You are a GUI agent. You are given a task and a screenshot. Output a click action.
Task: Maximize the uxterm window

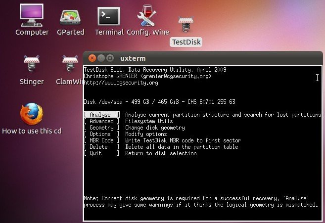(x=110, y=58)
